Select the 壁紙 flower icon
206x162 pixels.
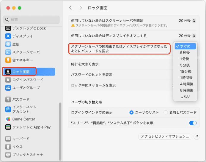click(8, 44)
